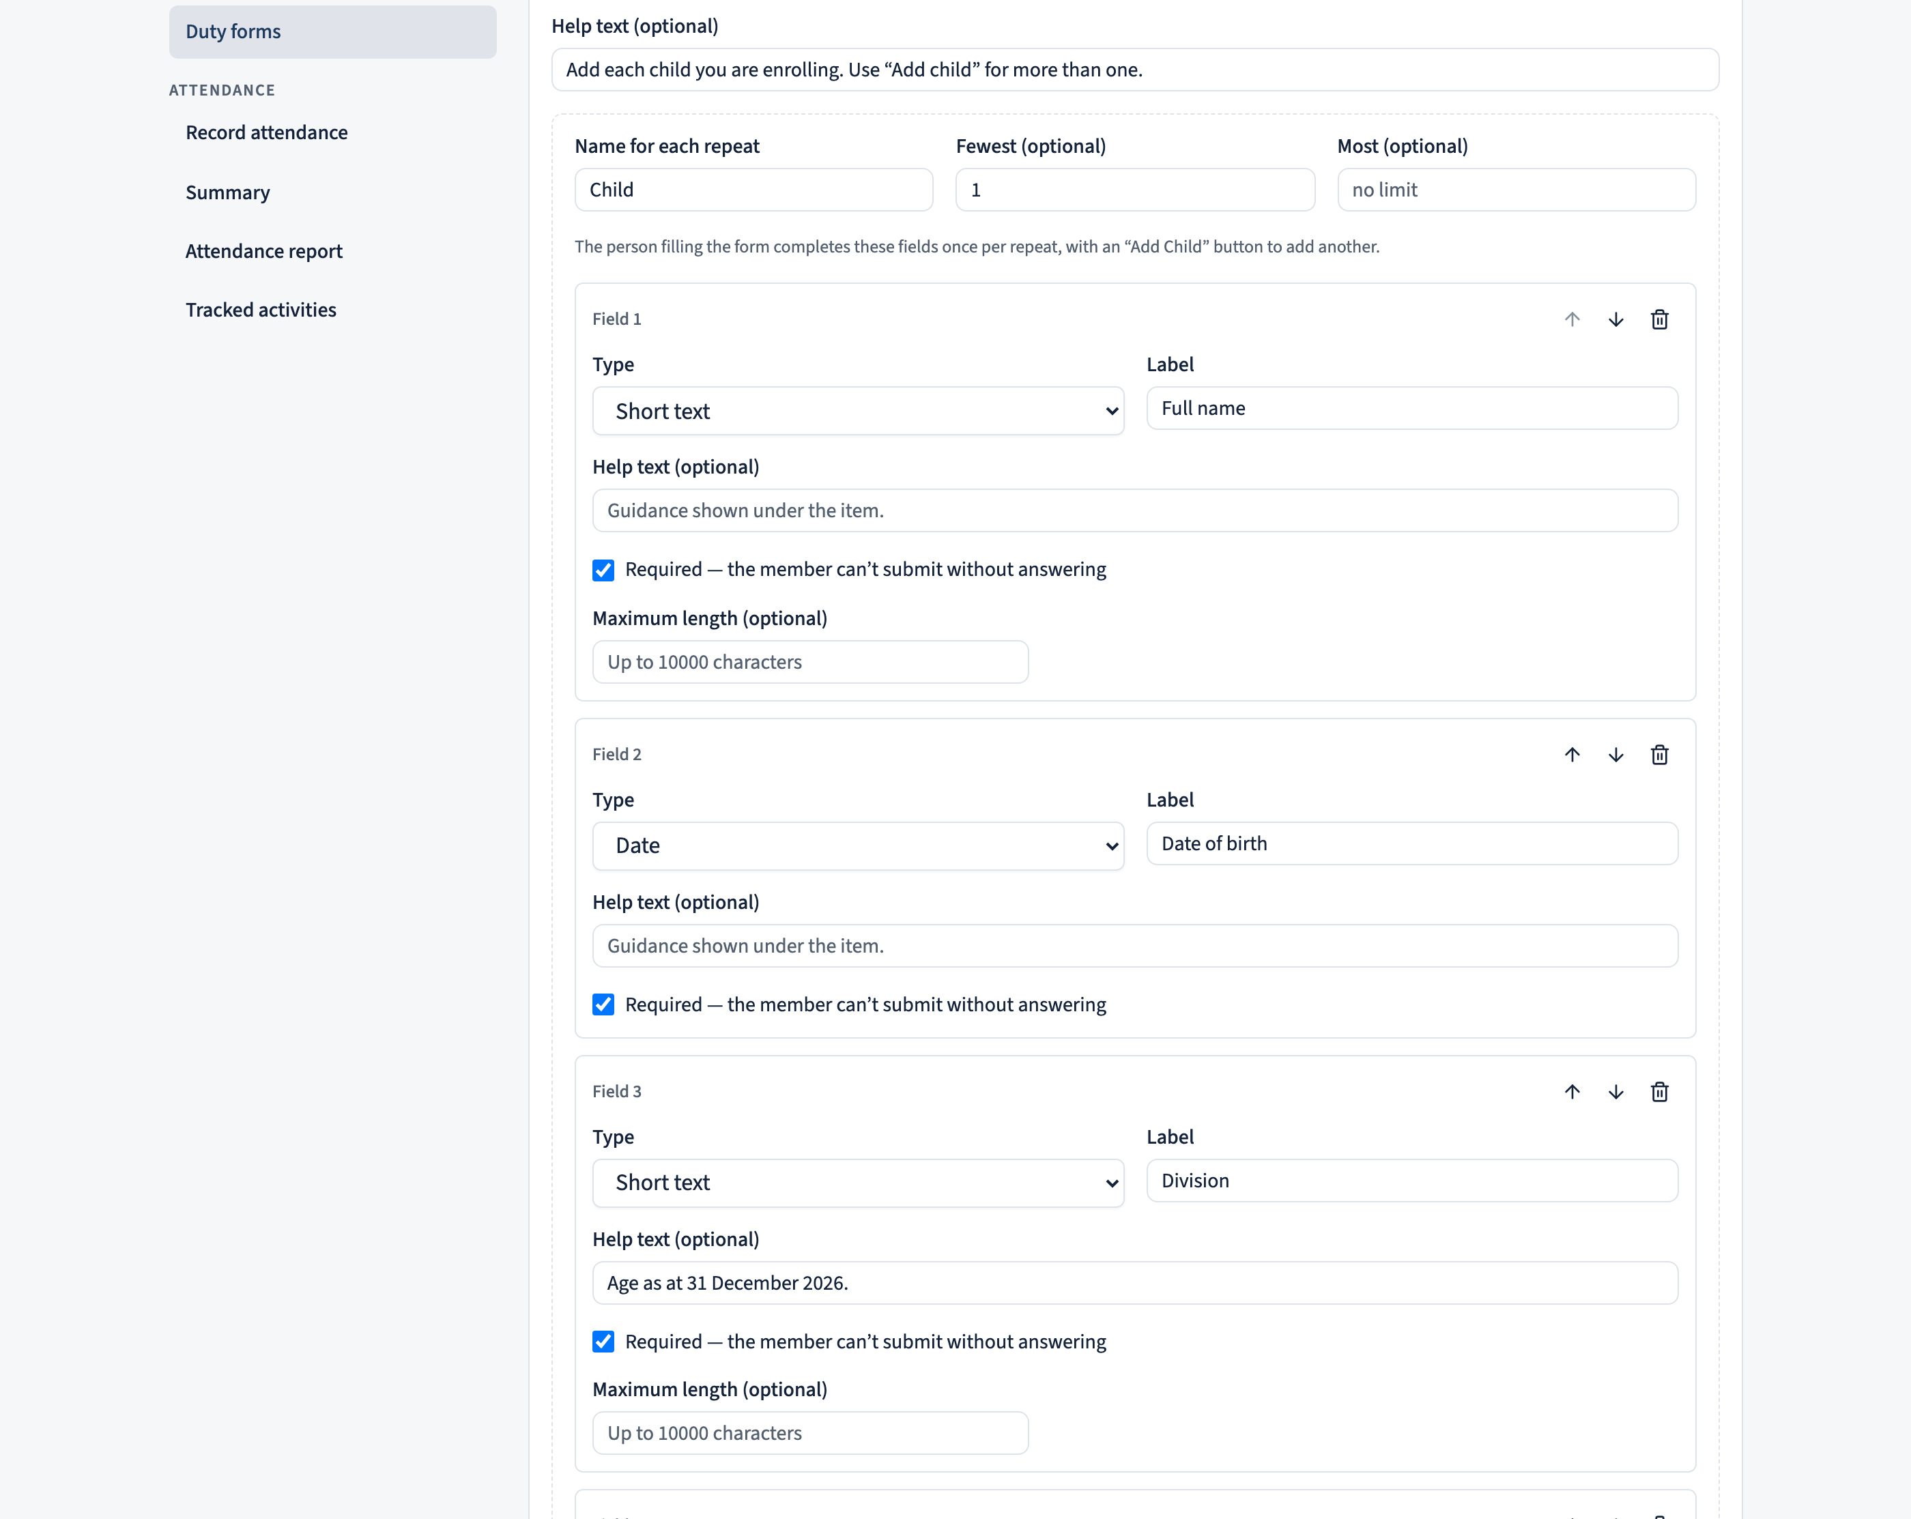Click the Field 2 Help text input

(x=1134, y=946)
